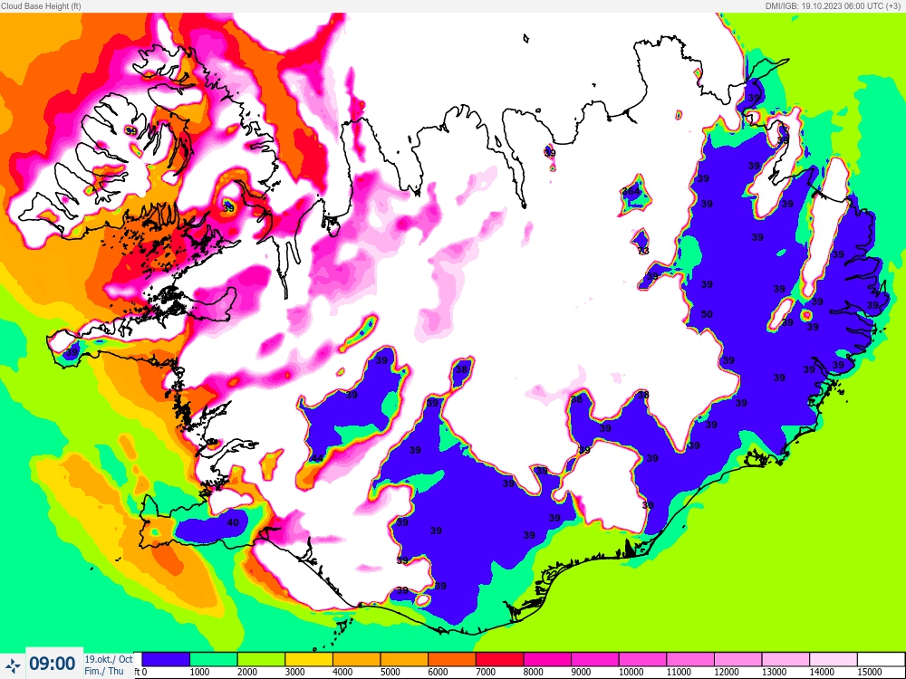Select the blue 0–1000 ft legend swatch
The width and height of the screenshot is (906, 679).
tap(166, 659)
